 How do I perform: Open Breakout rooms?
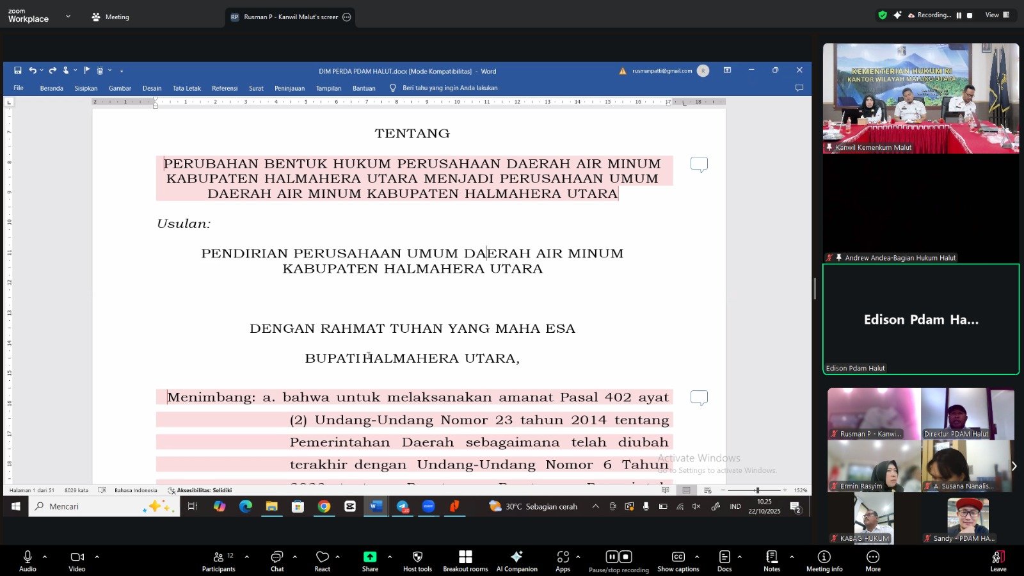click(465, 560)
